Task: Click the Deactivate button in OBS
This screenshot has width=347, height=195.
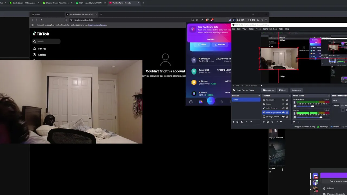Action: pyautogui.click(x=296, y=90)
